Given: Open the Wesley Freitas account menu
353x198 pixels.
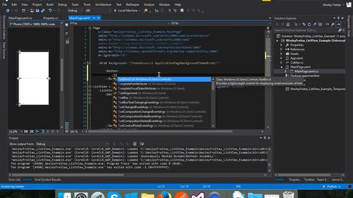Looking at the screenshot, I should [x=333, y=5].
